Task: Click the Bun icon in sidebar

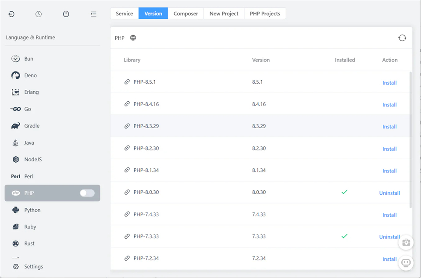Action: coord(16,58)
